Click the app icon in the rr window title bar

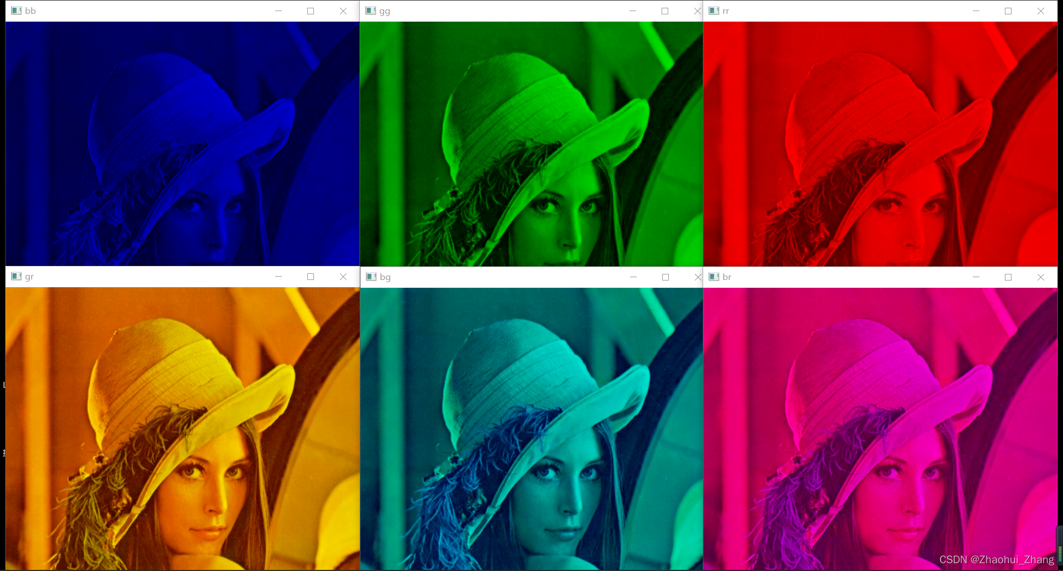714,11
